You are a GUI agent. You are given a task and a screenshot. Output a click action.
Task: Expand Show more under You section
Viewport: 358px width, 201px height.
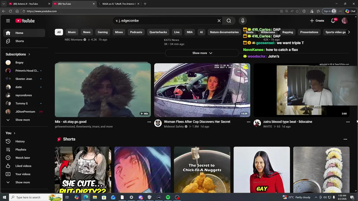coord(24,182)
